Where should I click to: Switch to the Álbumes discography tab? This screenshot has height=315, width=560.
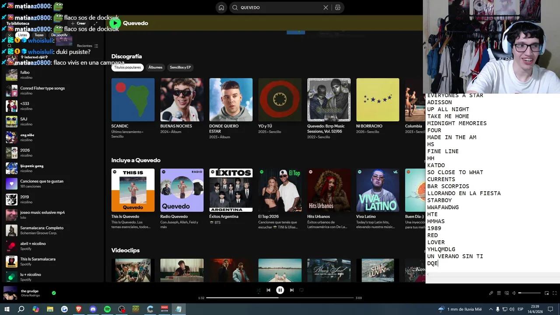(x=155, y=67)
